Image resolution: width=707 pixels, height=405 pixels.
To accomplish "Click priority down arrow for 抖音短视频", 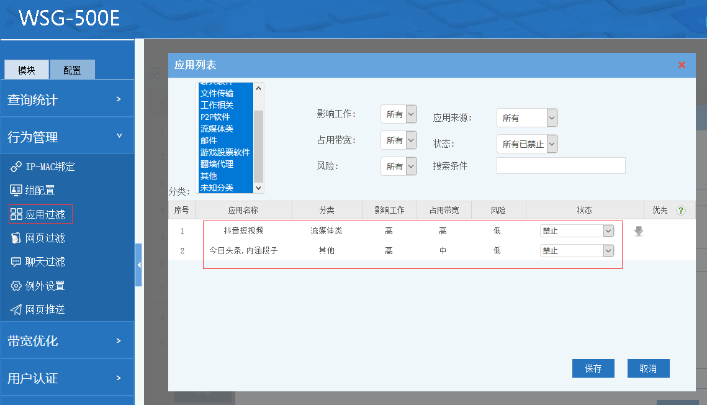I will coord(638,231).
